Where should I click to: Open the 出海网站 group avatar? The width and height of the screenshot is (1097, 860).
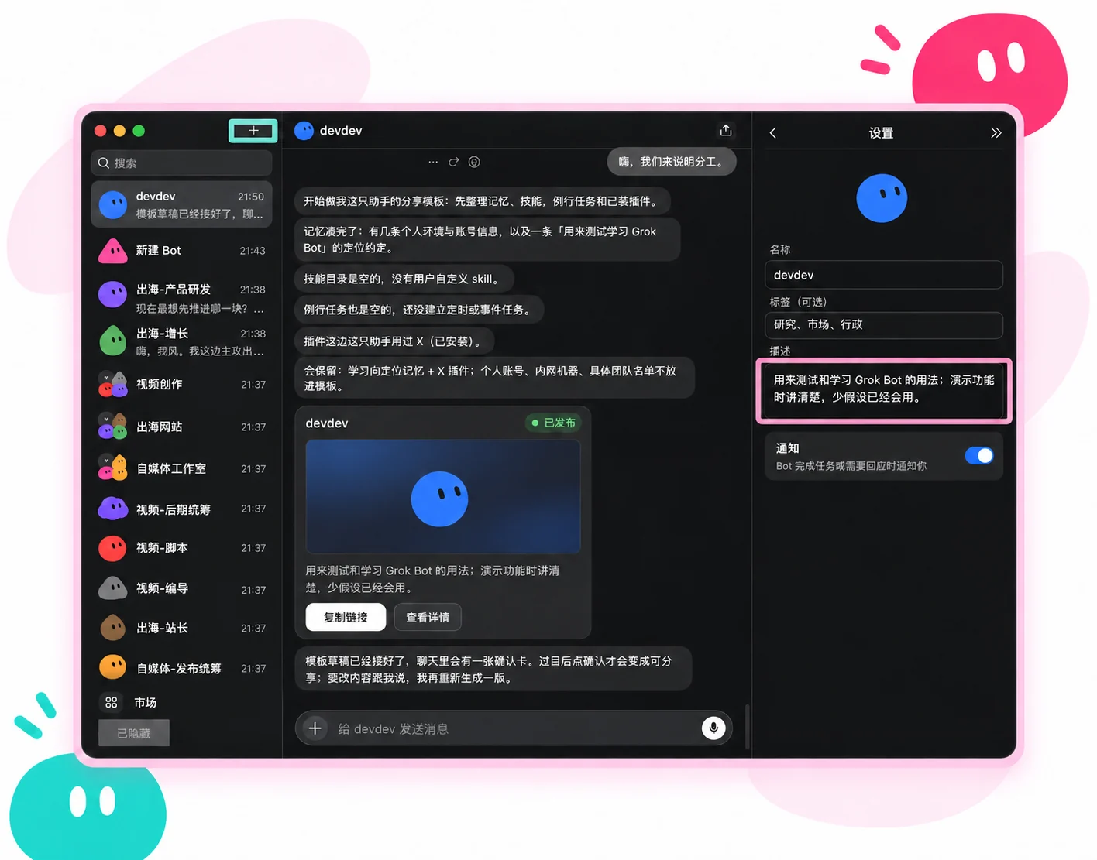113,427
